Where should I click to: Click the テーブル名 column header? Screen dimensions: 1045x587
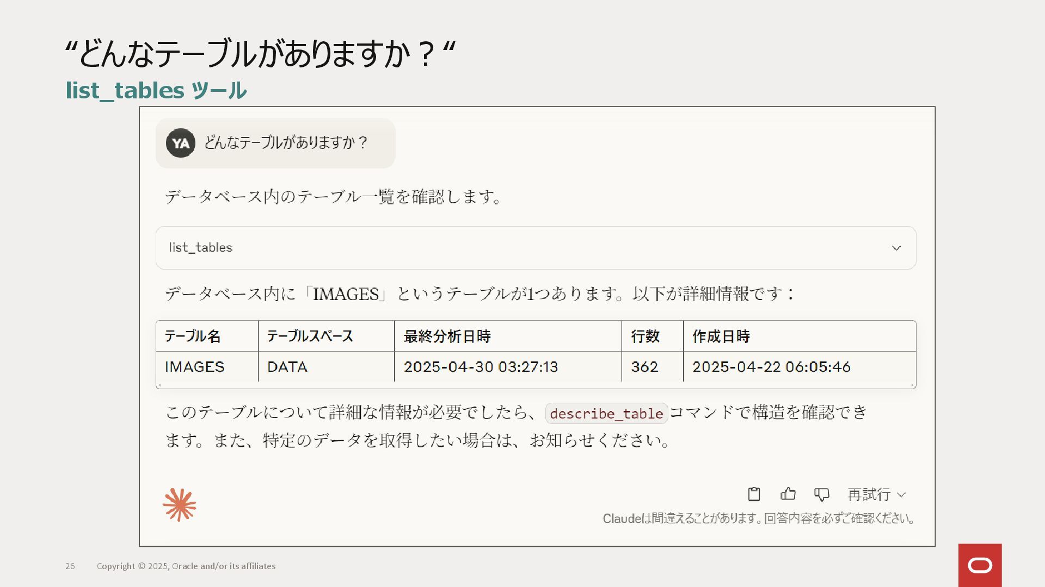[193, 336]
